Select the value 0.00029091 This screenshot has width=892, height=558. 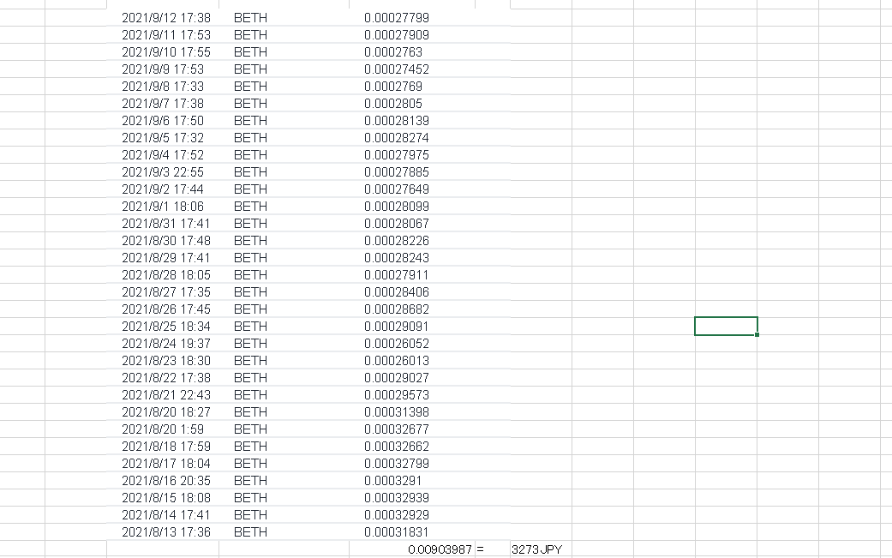point(397,327)
